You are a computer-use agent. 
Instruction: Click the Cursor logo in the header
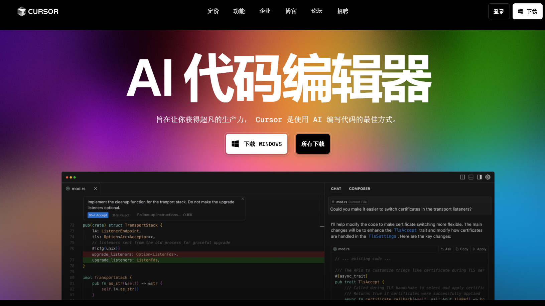coord(38,11)
